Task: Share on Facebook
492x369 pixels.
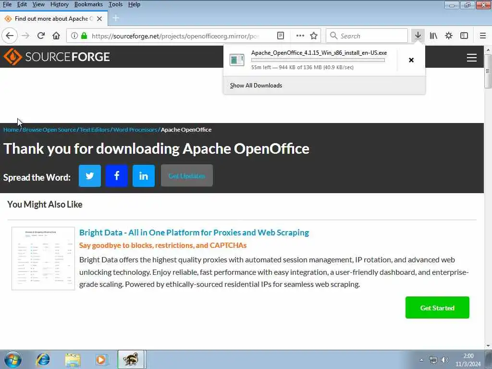Action: (117, 176)
